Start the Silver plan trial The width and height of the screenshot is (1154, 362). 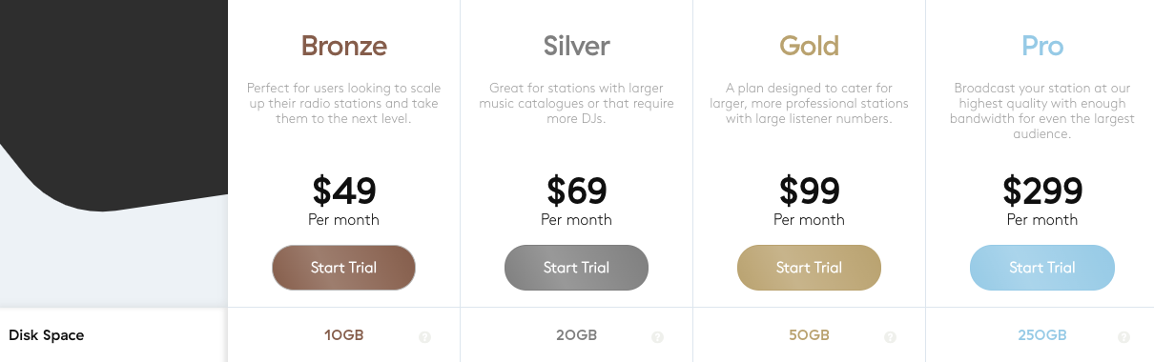576,268
